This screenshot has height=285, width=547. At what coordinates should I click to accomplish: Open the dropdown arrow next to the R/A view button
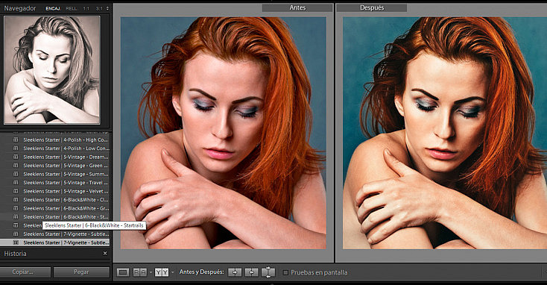pos(151,272)
